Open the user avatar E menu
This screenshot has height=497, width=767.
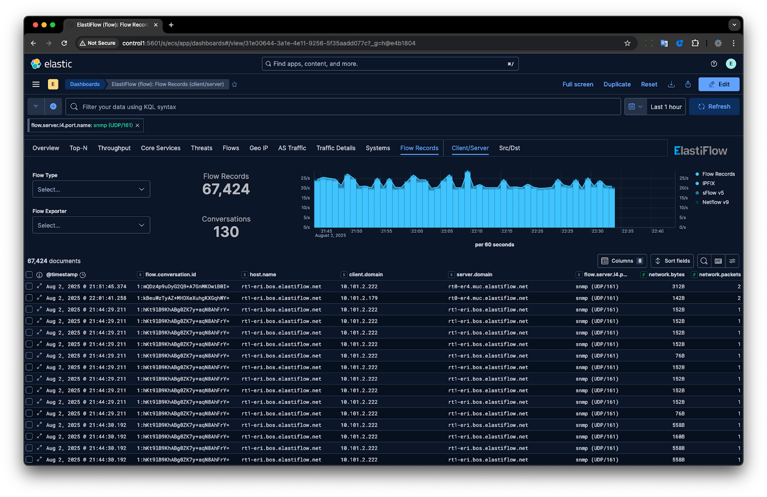click(731, 64)
